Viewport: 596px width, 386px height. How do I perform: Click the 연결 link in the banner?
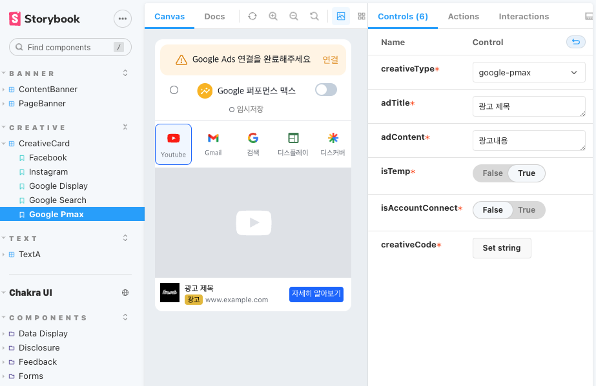(331, 59)
